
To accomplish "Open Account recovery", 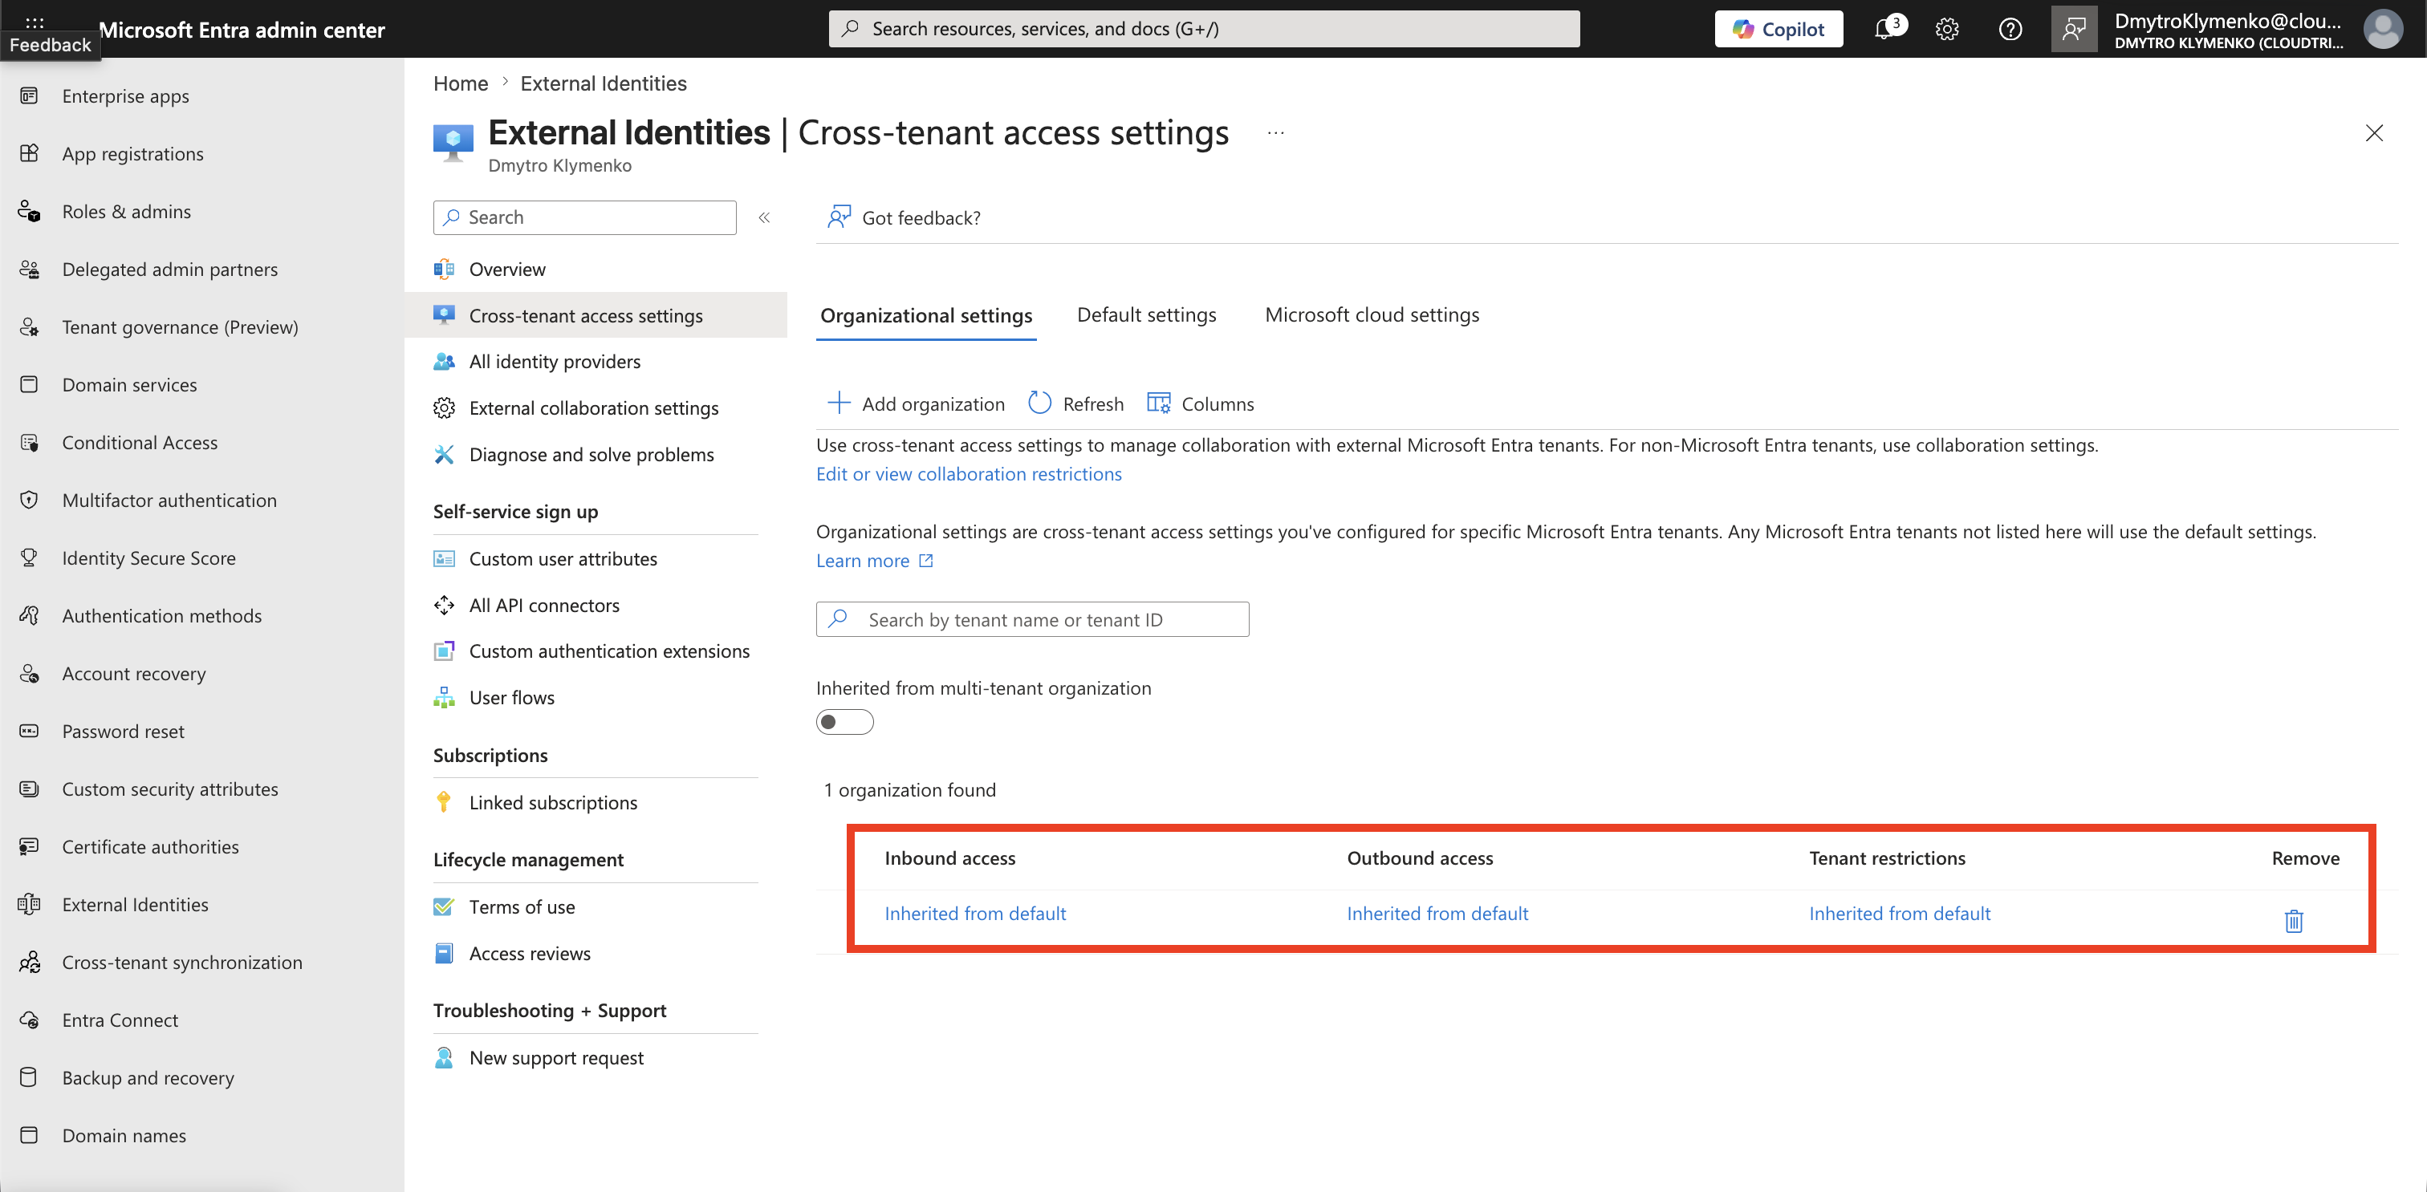I will (x=134, y=673).
